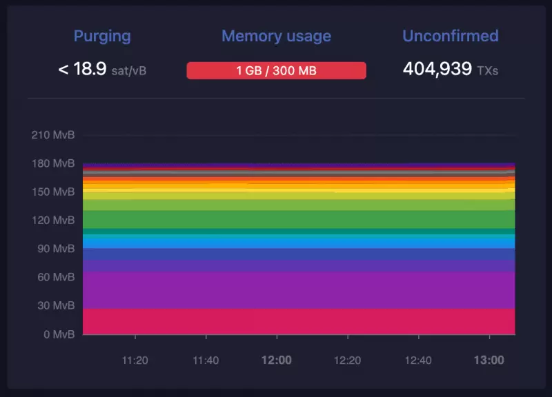The height and width of the screenshot is (397, 552).
Task: Click the 13:00 time axis label
Action: click(x=489, y=360)
